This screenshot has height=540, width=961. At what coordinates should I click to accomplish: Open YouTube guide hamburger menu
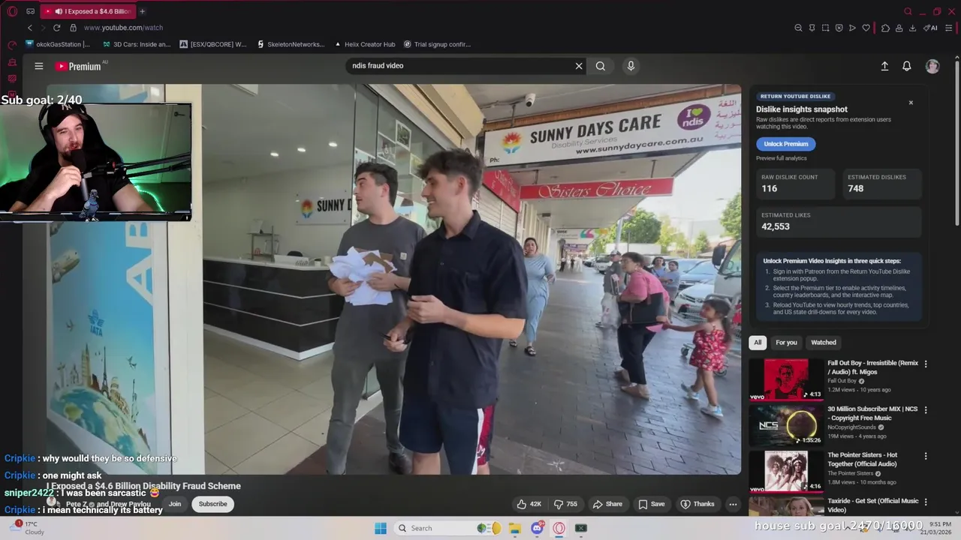[39, 66]
